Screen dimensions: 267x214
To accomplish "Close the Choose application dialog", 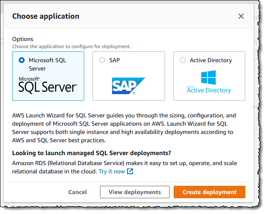I will pyautogui.click(x=241, y=16).
